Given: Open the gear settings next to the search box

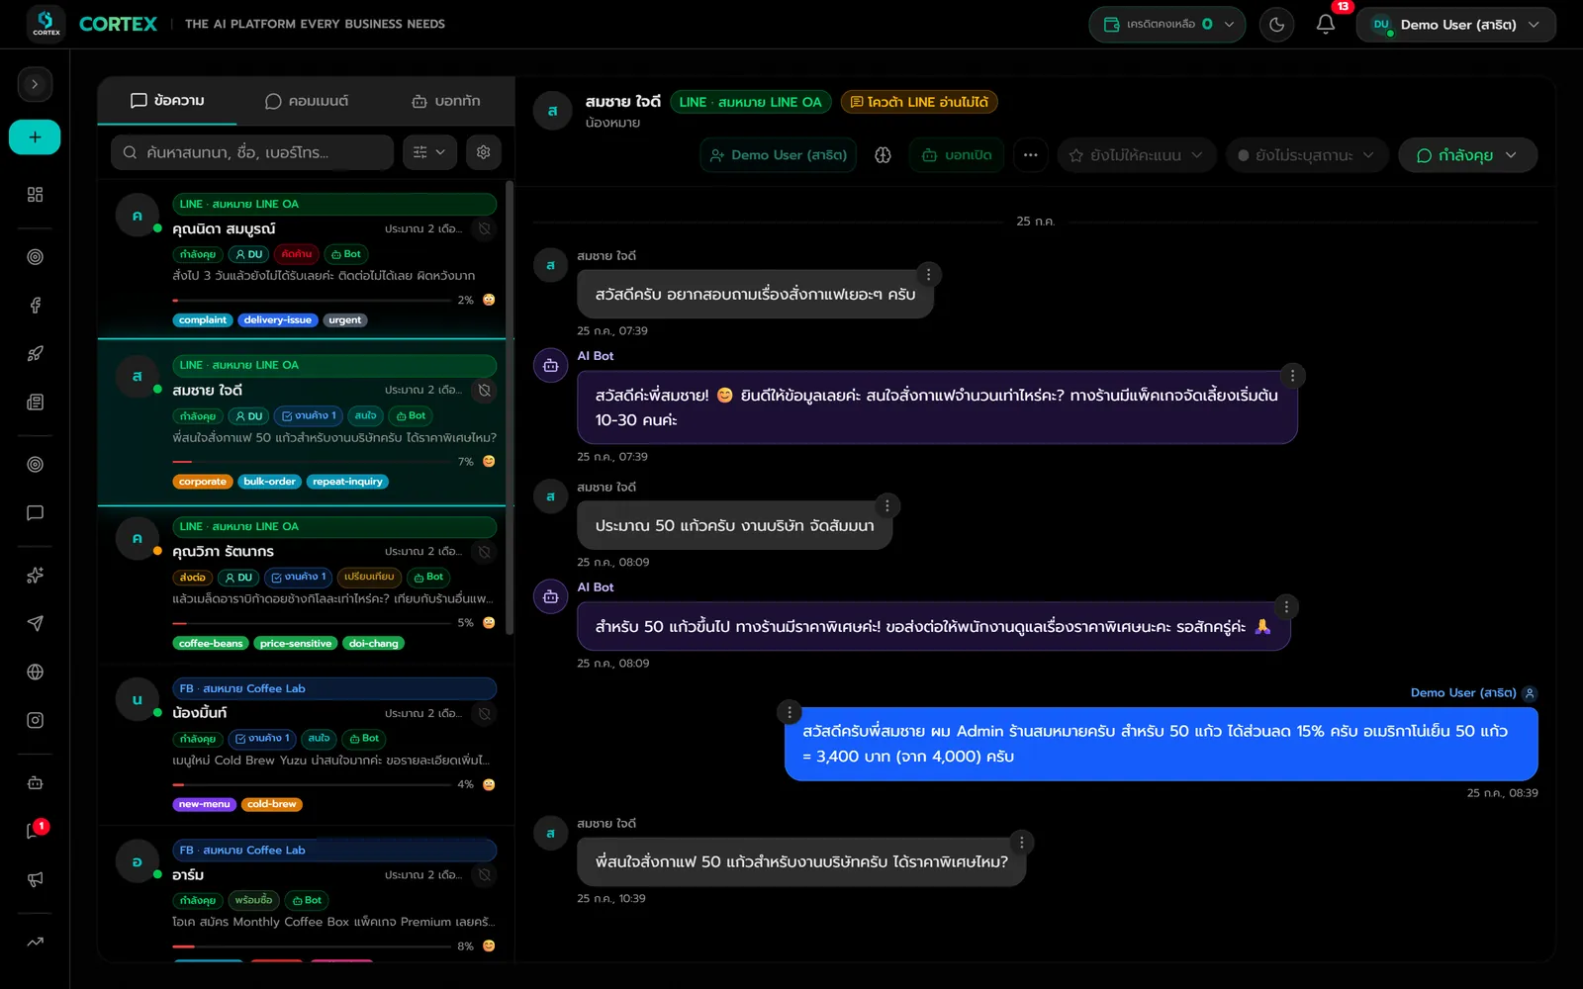Looking at the screenshot, I should 483,152.
